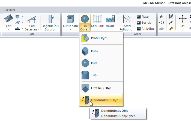Click the window title 'ideCAD Mimari'
The image size is (191, 121).
tap(154, 3)
